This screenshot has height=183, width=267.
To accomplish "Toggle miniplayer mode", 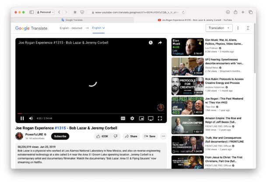I will [x=141, y=118].
